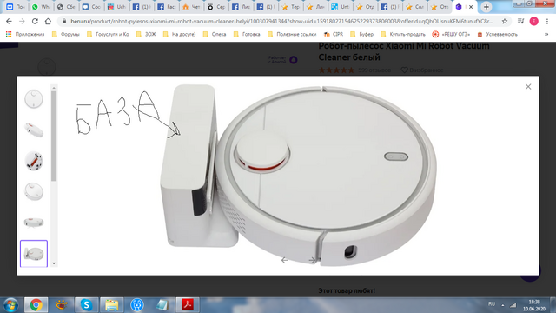Image resolution: width=556 pixels, height=313 pixels.
Task: Open the Успеваемость bookmark
Action: 497,35
